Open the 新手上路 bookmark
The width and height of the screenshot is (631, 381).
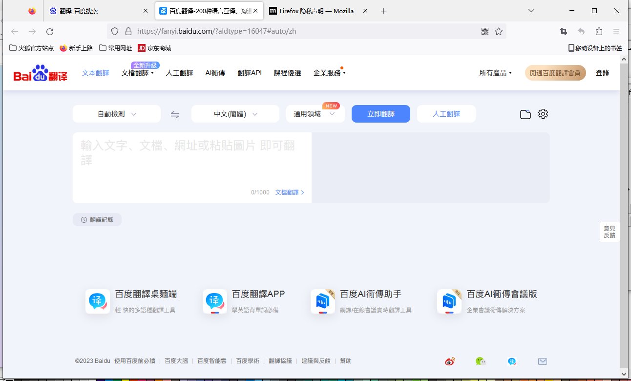(76, 48)
